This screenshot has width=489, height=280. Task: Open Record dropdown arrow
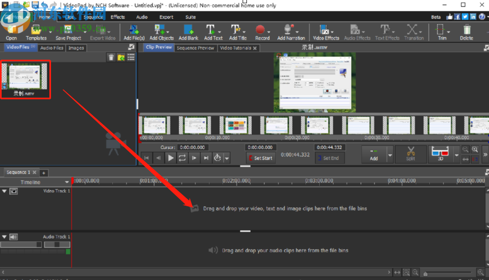pos(269,32)
